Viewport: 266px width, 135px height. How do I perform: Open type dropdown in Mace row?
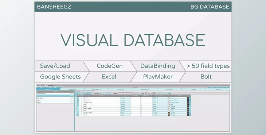[x=125, y=106]
